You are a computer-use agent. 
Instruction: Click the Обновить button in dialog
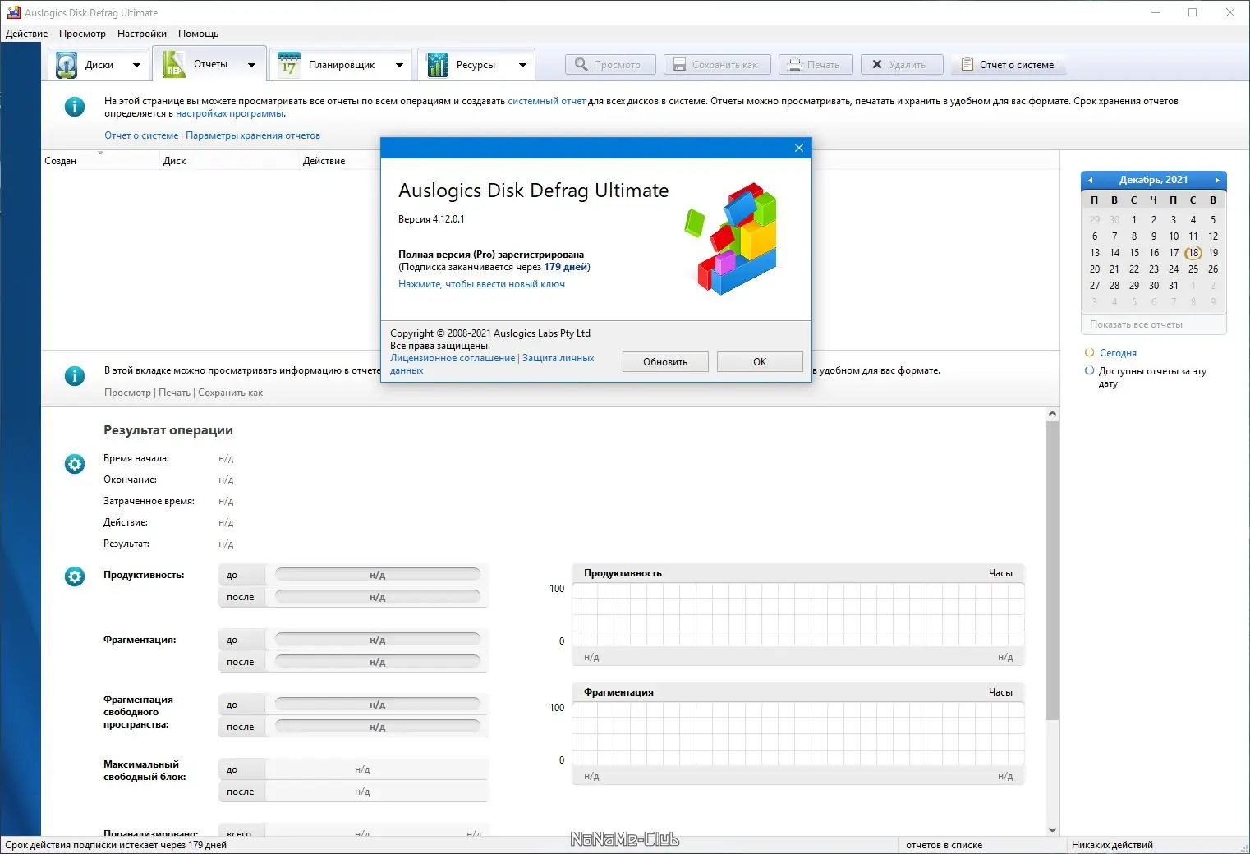665,362
